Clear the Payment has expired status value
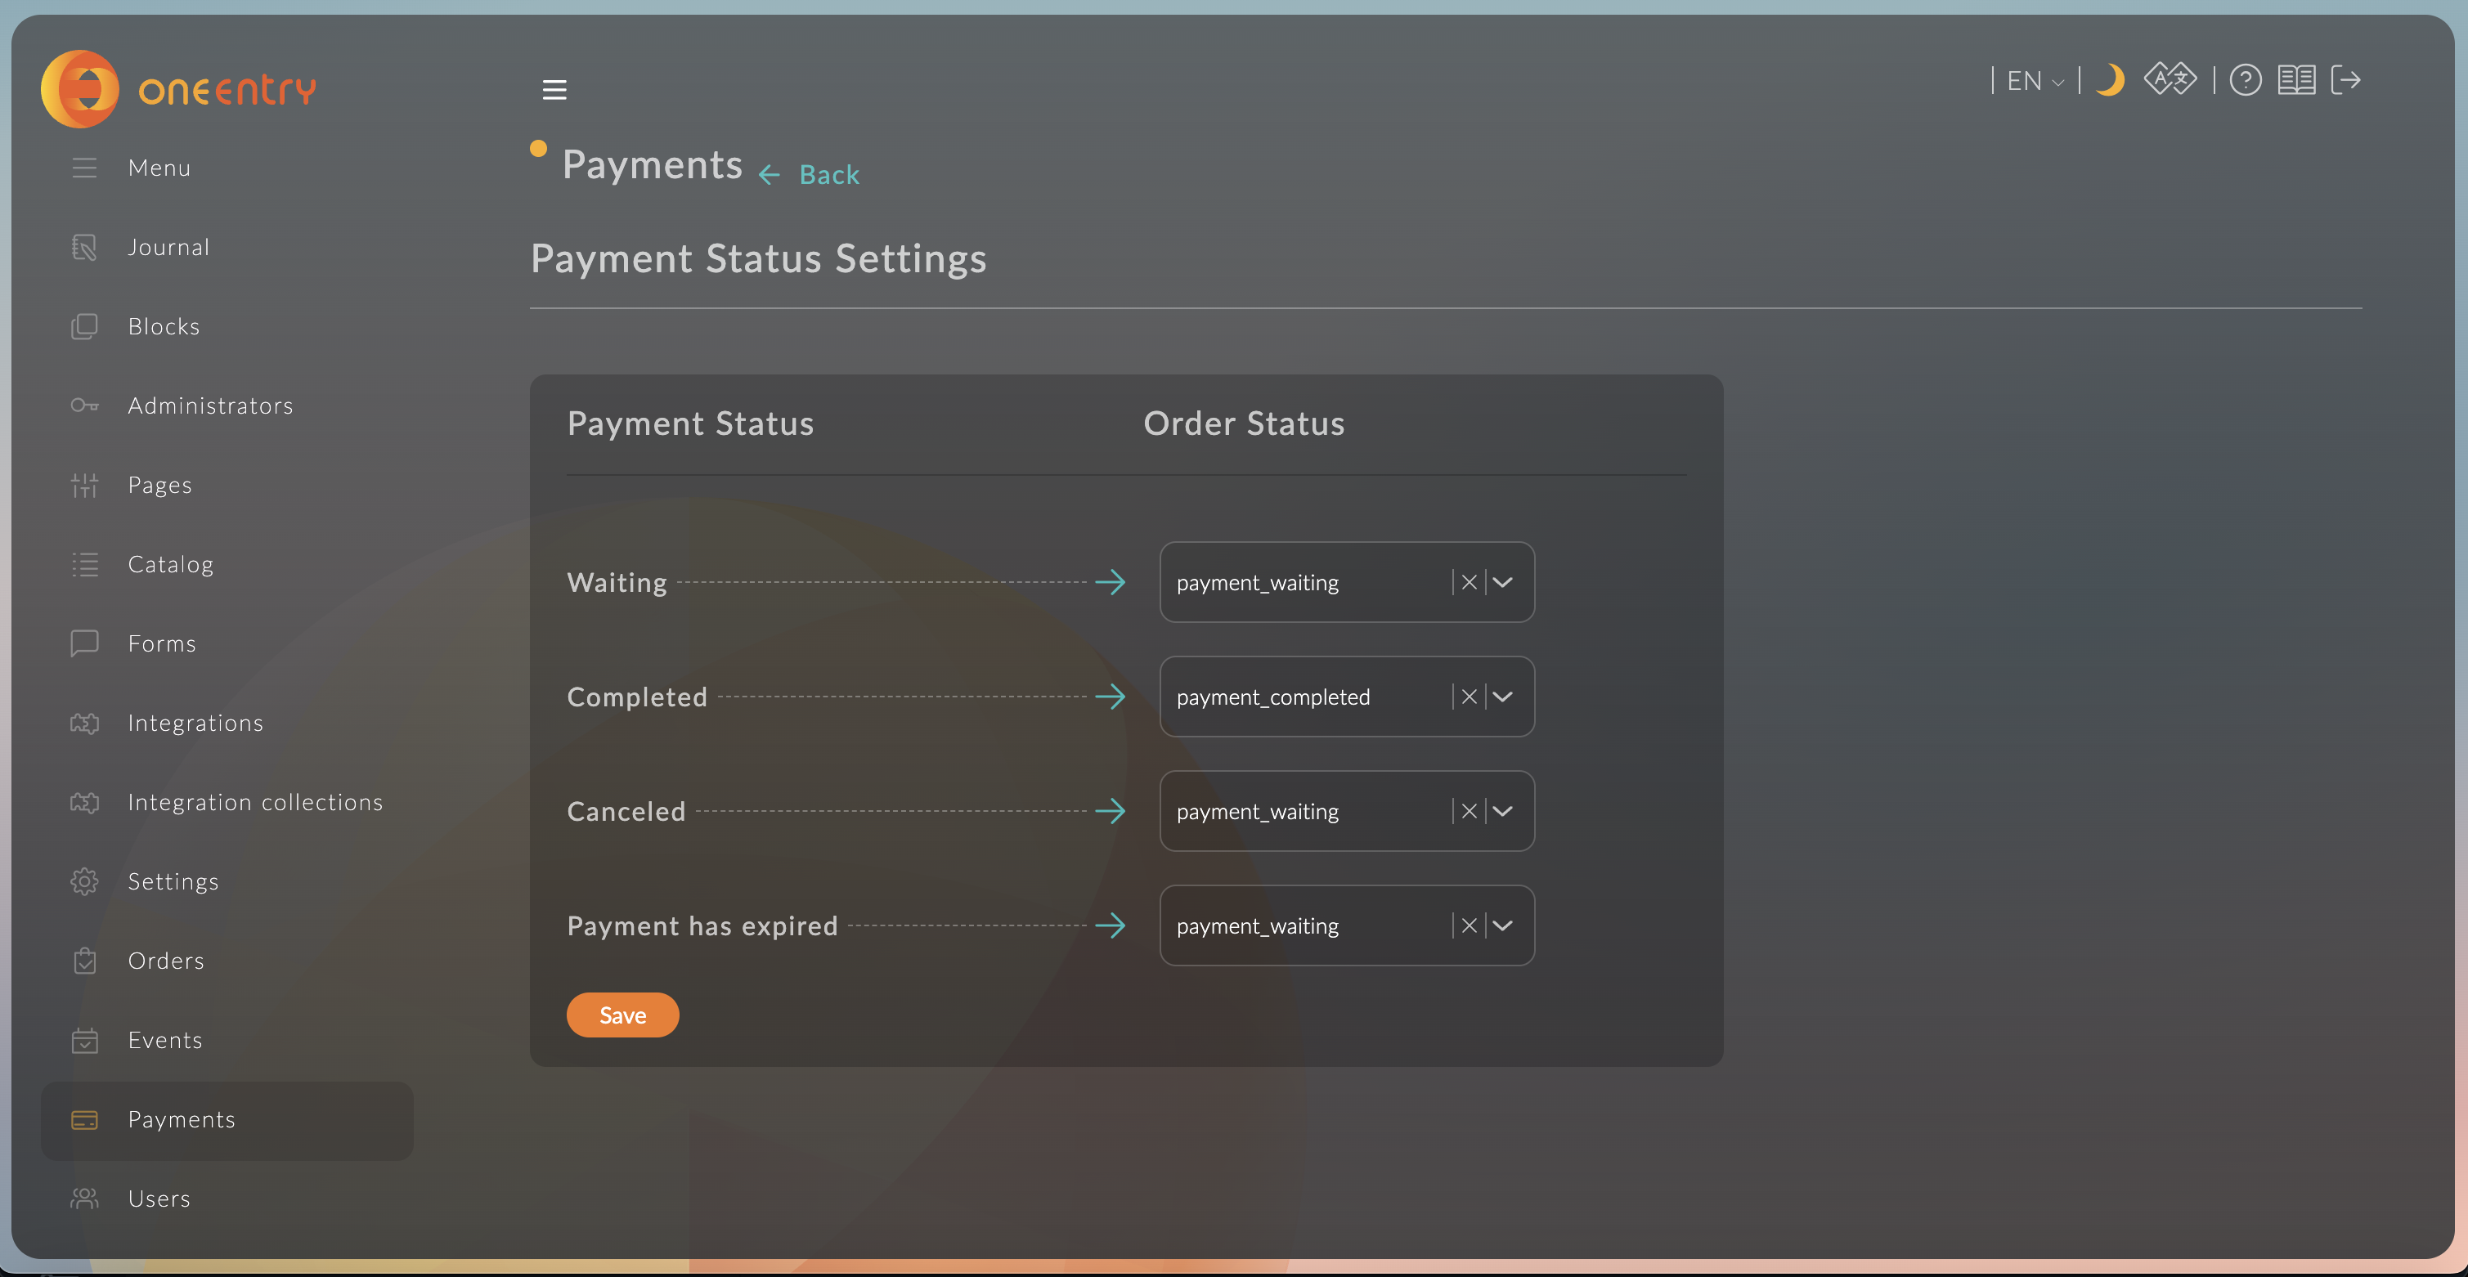 pyautogui.click(x=1469, y=925)
